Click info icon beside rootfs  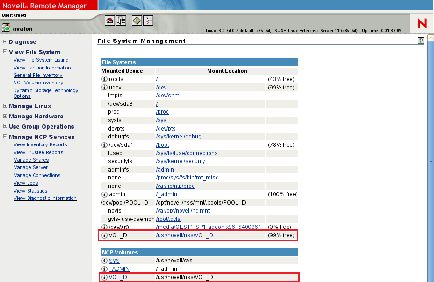[104, 79]
